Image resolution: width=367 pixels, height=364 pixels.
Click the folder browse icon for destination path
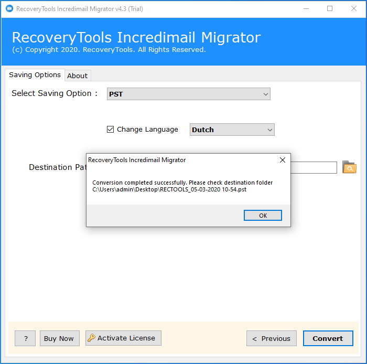(x=349, y=167)
